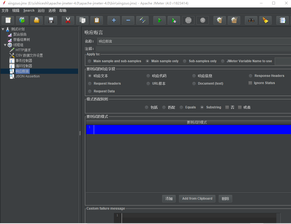Click the Paste clipboard icon

(x=97, y=20)
